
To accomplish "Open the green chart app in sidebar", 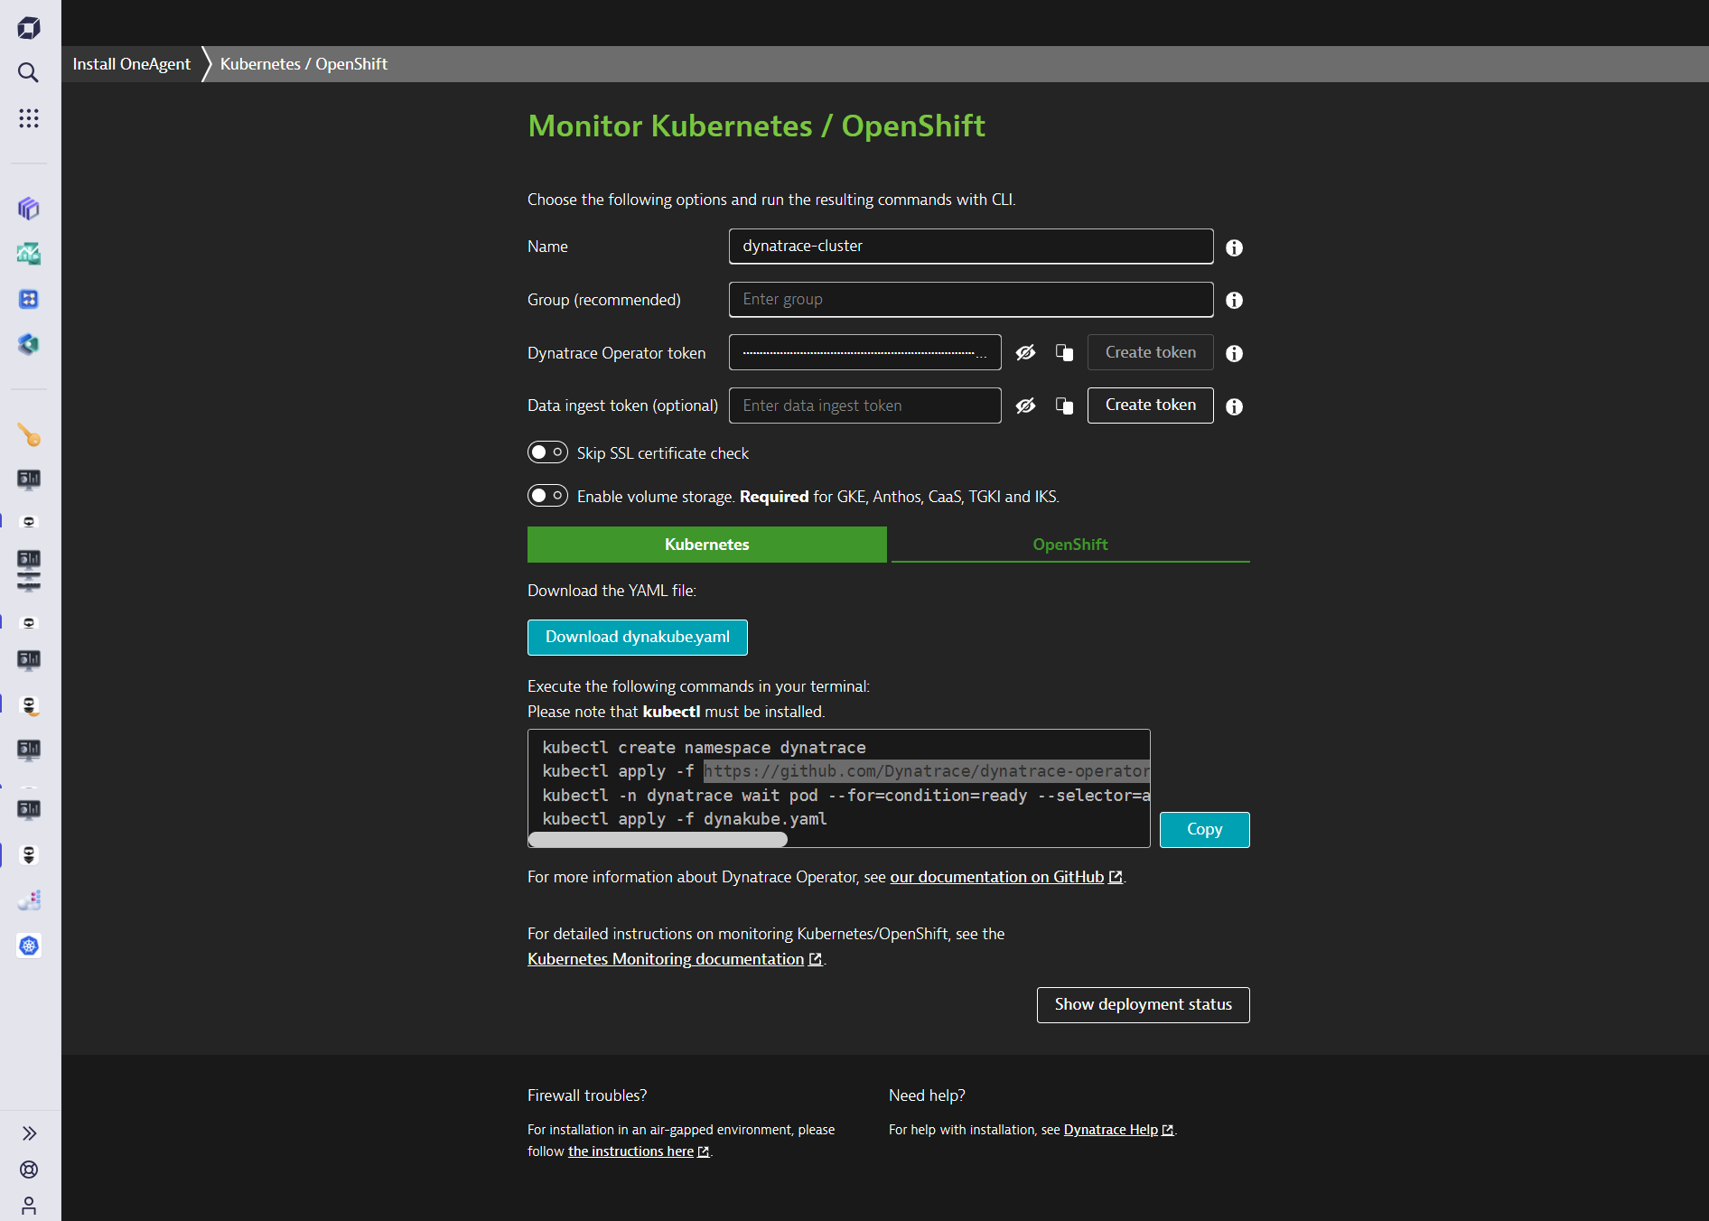I will pos(29,254).
